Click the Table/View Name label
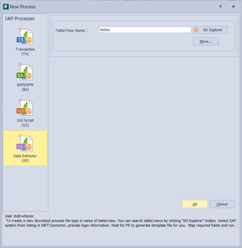This screenshot has height=248, width=242. [71, 30]
